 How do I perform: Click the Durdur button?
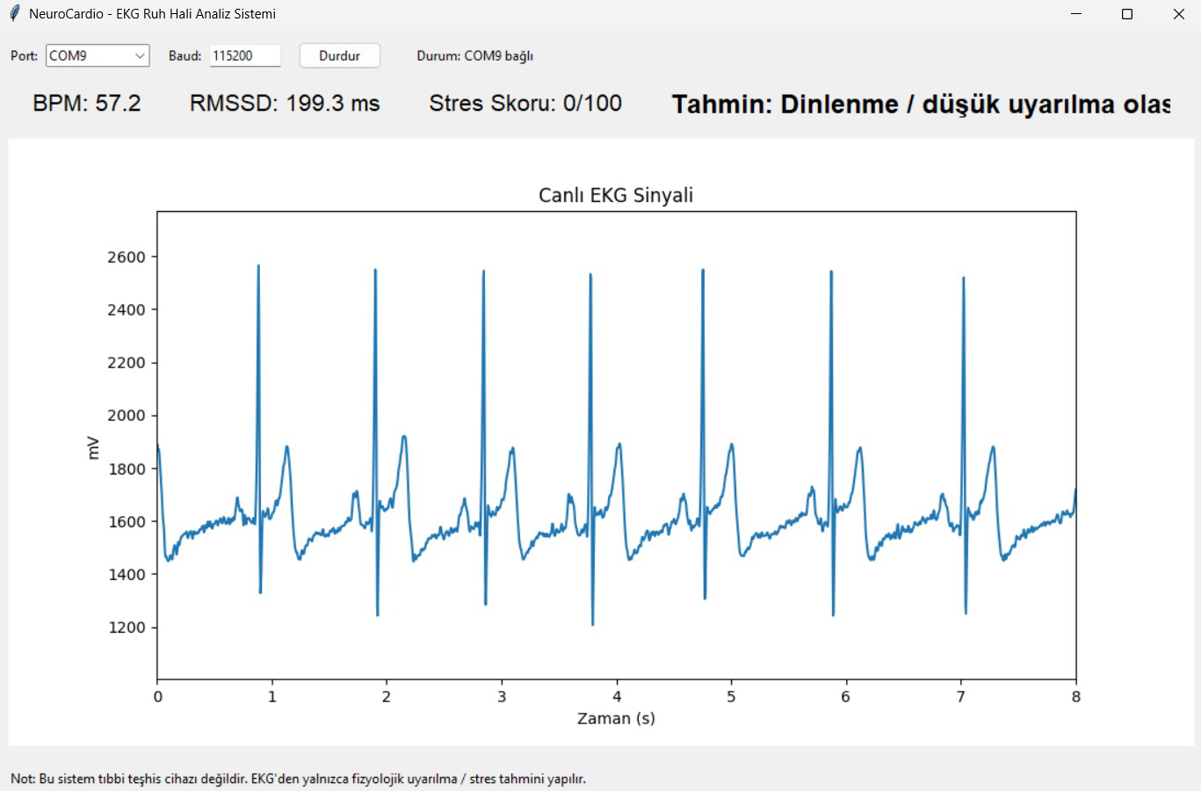[x=340, y=55]
